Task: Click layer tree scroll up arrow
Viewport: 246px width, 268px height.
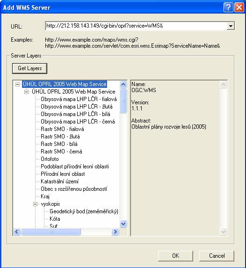Action: click(123, 85)
